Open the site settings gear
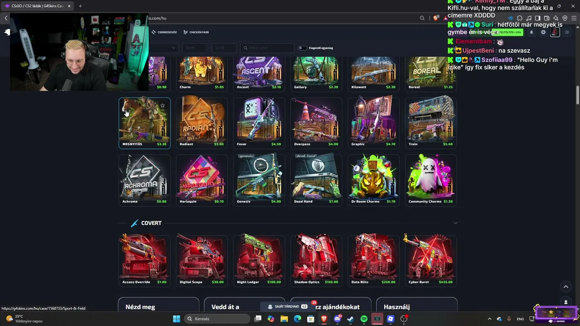Viewport: 580px width, 326px height. click(543, 32)
